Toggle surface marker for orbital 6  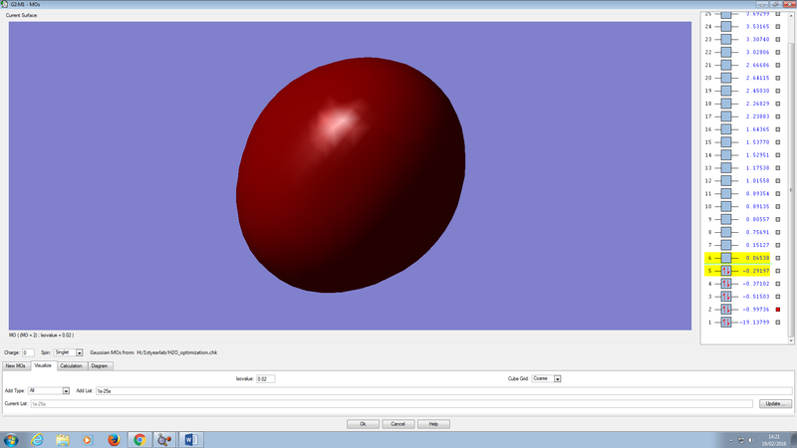[778, 257]
